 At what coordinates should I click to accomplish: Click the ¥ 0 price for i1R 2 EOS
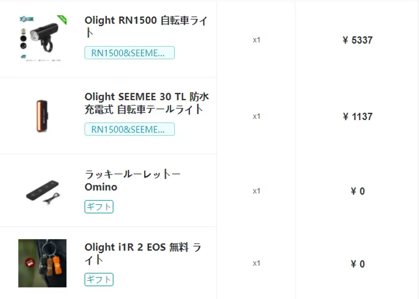pos(358,264)
